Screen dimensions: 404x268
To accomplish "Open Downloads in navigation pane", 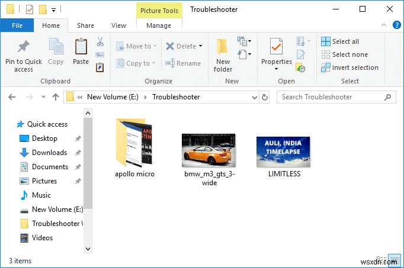I will point(43,153).
